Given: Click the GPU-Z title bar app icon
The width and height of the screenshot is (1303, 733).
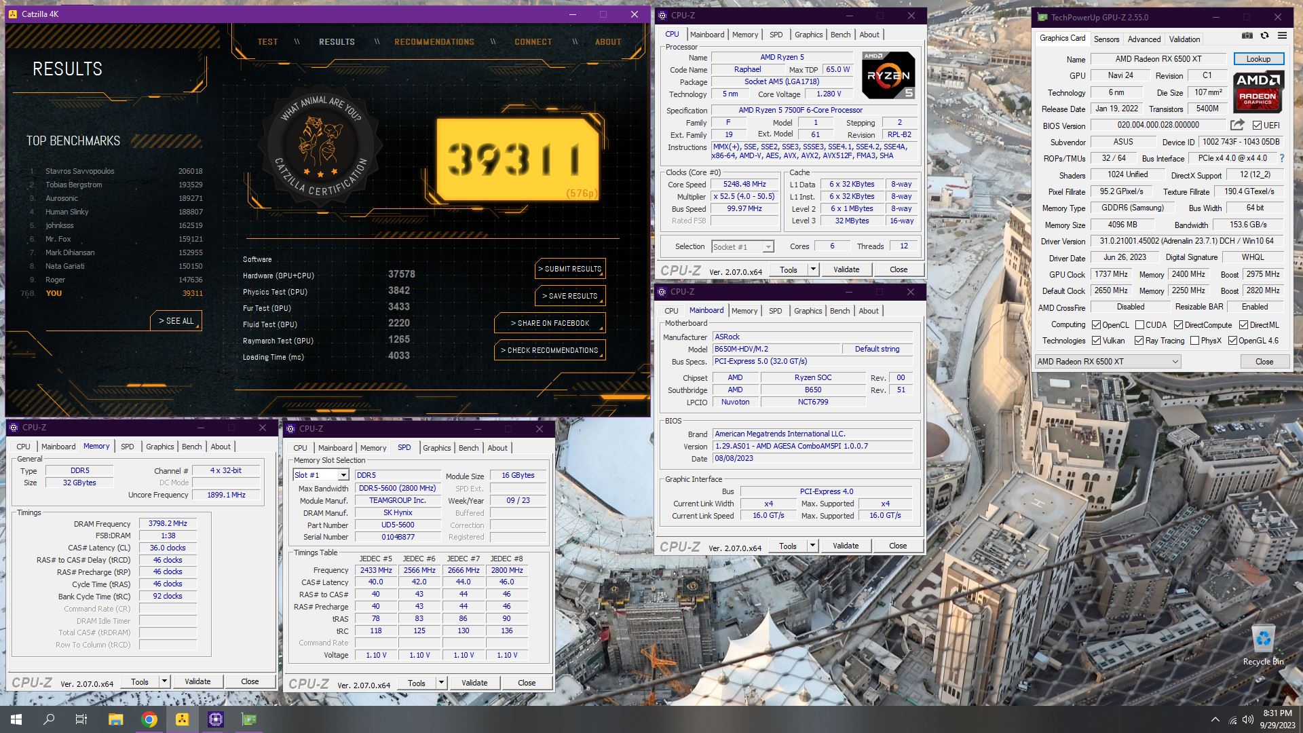Looking at the screenshot, I should click(x=1042, y=17).
